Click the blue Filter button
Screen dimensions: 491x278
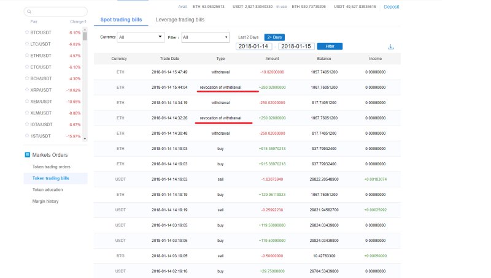click(x=330, y=47)
